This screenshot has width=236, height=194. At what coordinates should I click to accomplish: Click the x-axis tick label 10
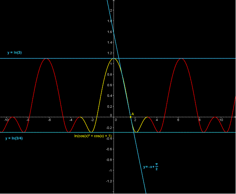click(x=221, y=120)
